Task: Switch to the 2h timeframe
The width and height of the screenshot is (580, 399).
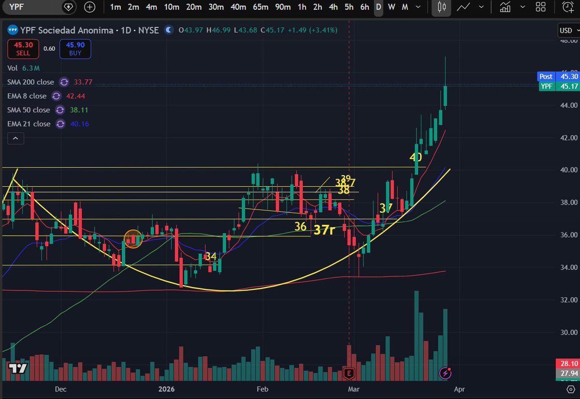Action: tap(318, 7)
